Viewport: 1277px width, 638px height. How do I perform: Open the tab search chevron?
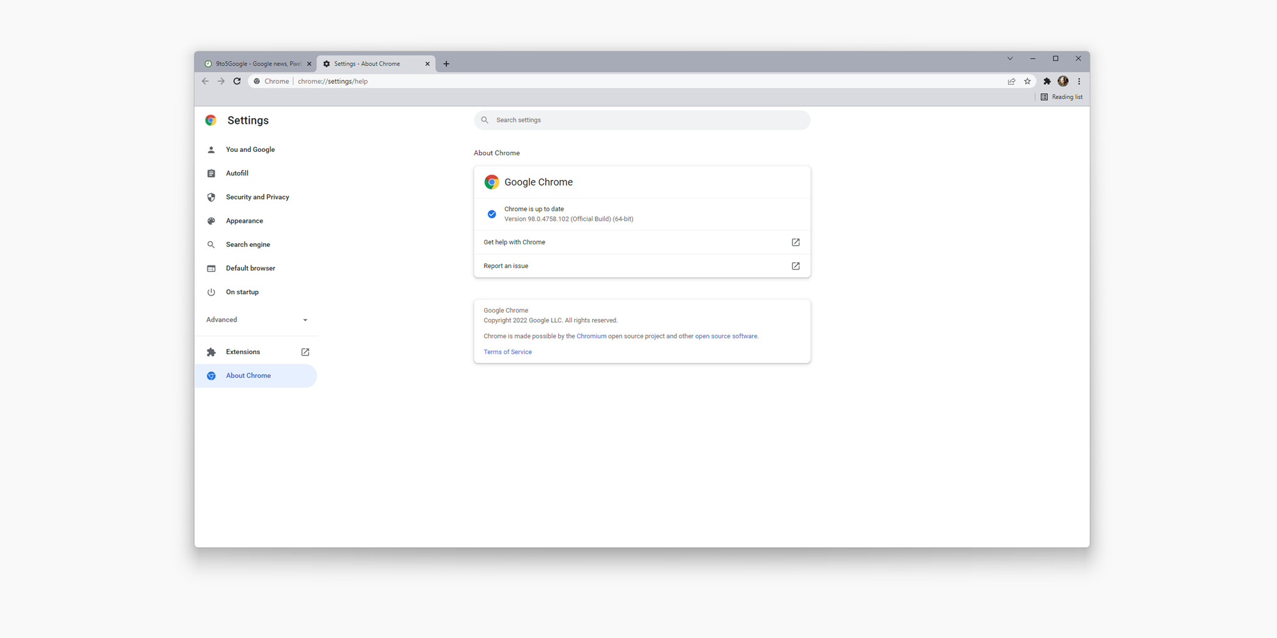click(1009, 58)
